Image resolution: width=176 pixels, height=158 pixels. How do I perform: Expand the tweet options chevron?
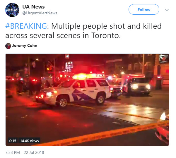pos(167,10)
